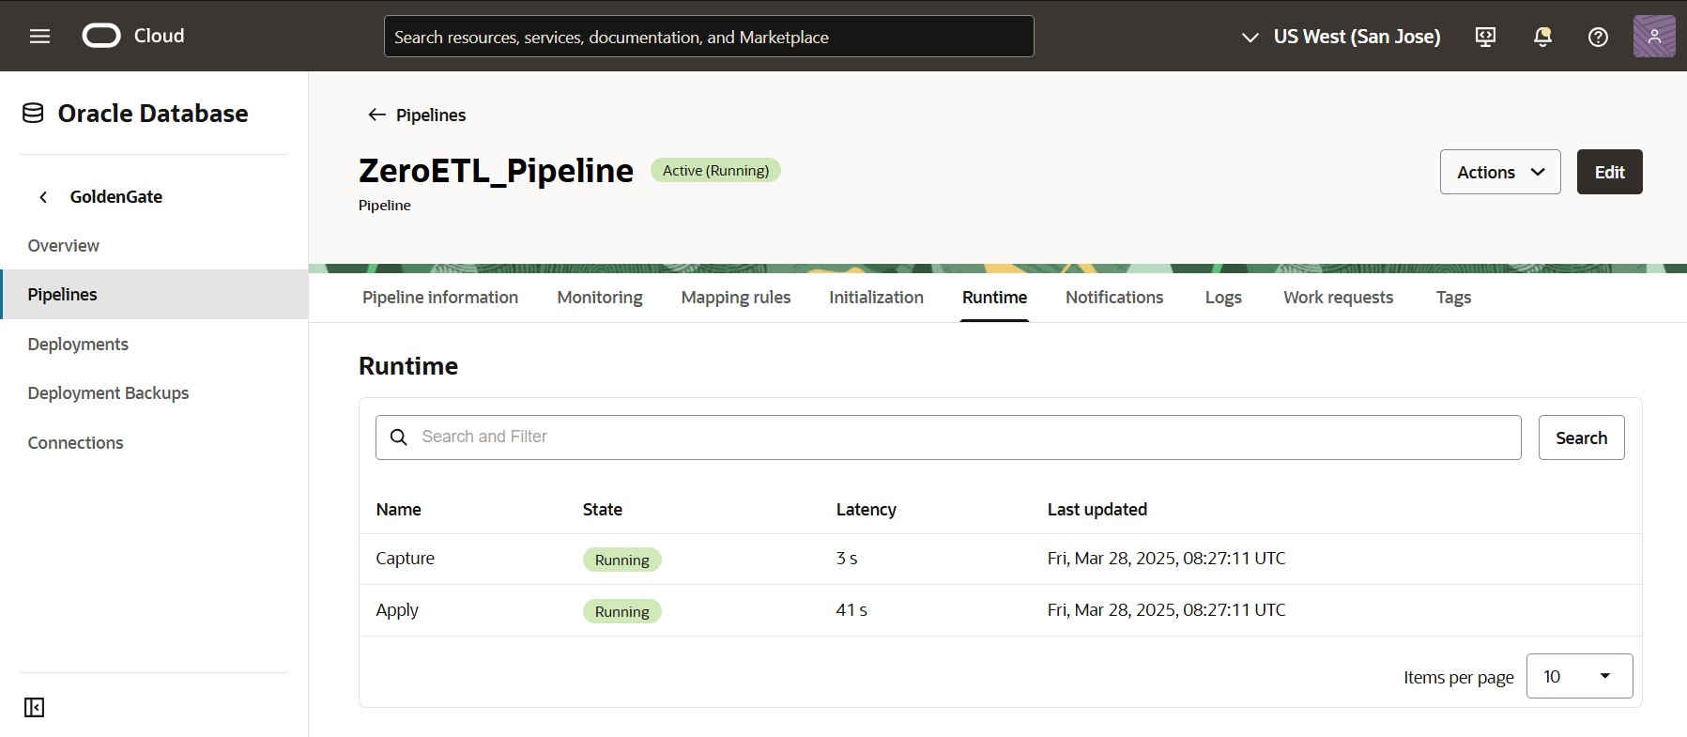The height and width of the screenshot is (737, 1687).
Task: Click the back chevron beside GoldenGate
Action: pyautogui.click(x=43, y=197)
